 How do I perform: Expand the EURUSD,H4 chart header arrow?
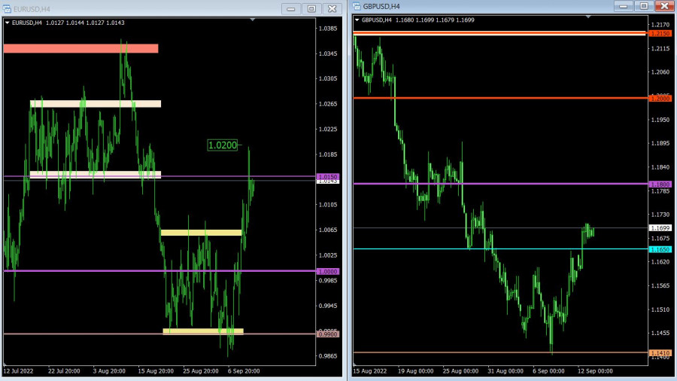8,23
